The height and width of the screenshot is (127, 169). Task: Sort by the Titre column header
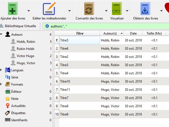[80, 33]
